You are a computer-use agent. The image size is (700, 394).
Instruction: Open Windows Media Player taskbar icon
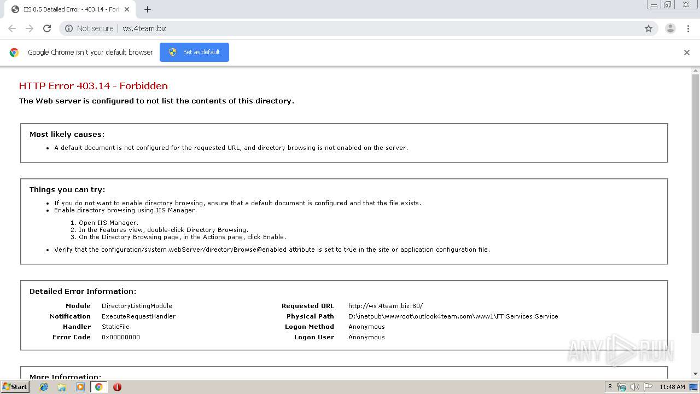coord(80,387)
